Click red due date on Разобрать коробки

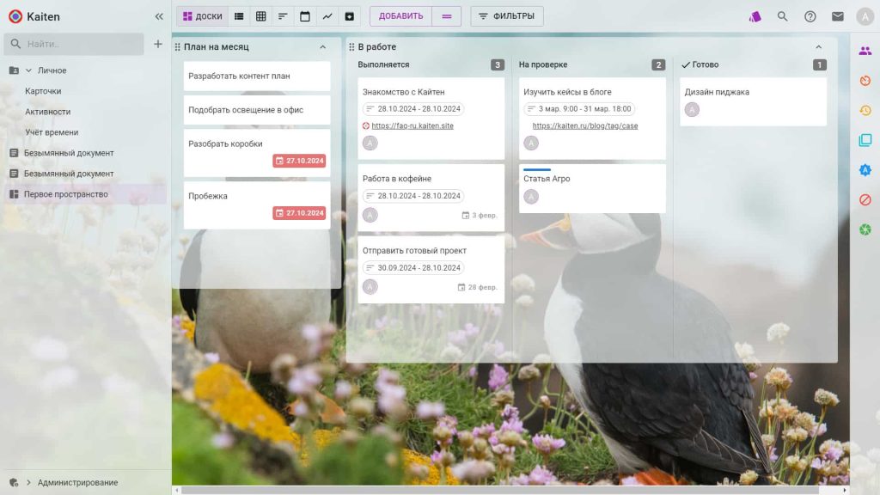(x=299, y=161)
